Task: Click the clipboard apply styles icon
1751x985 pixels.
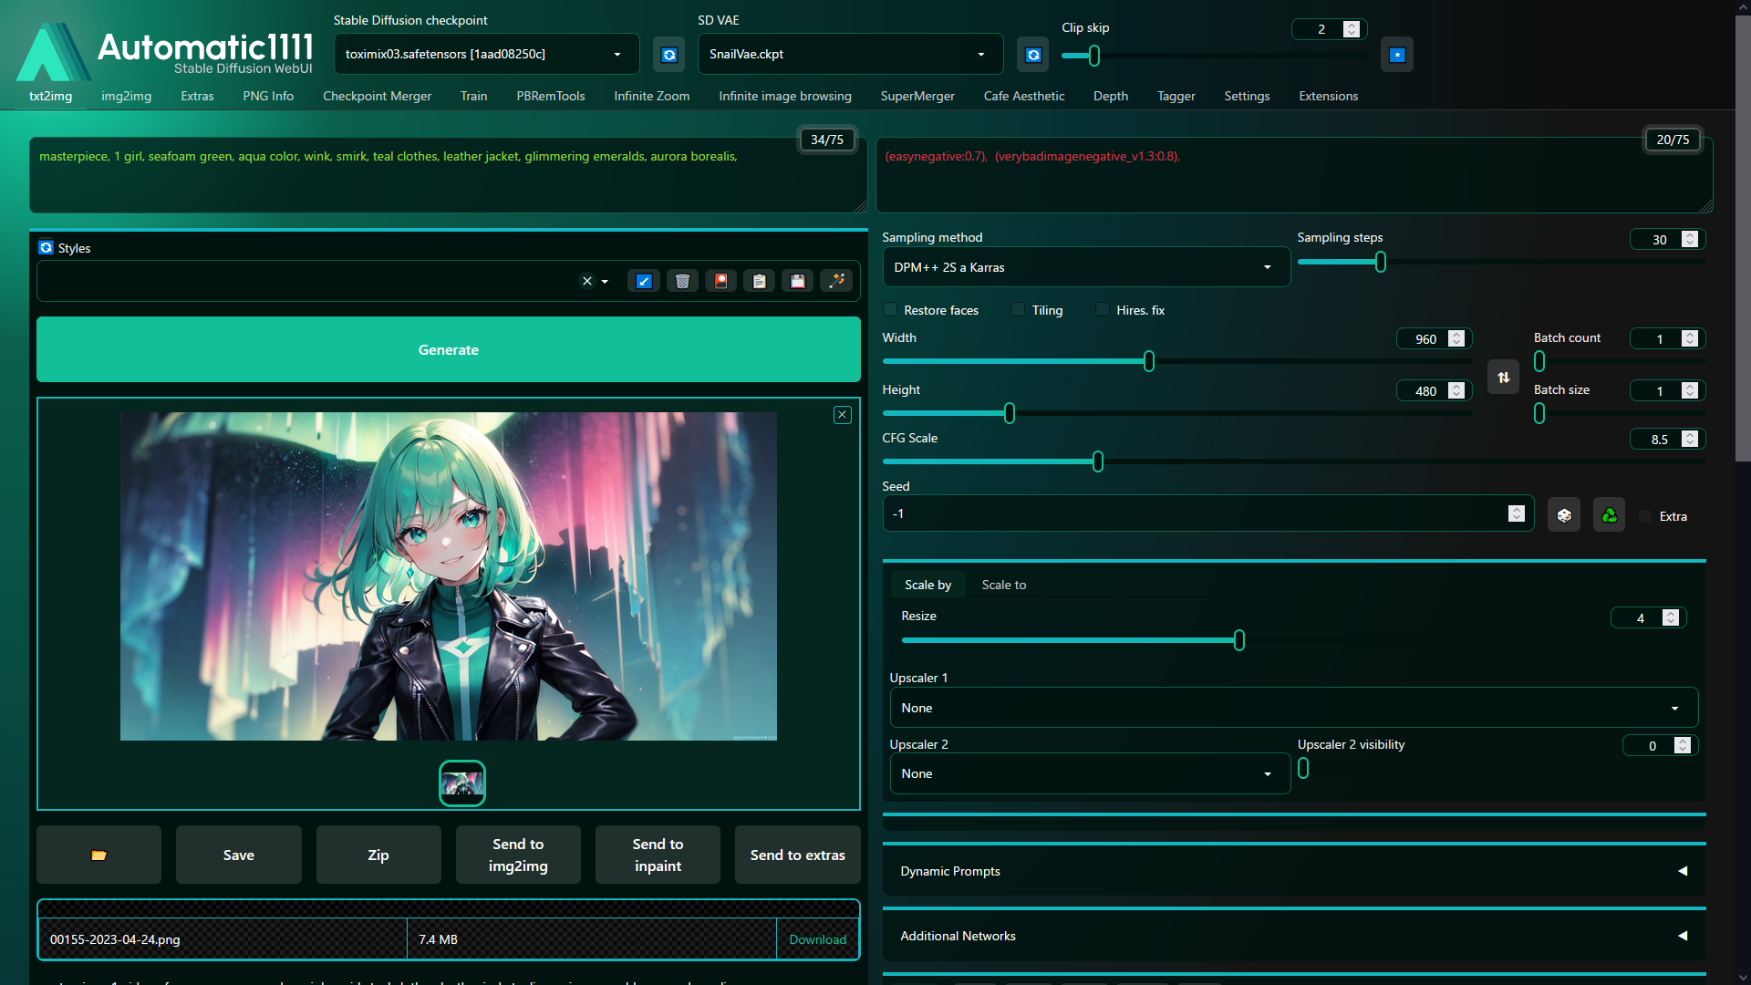Action: (759, 281)
